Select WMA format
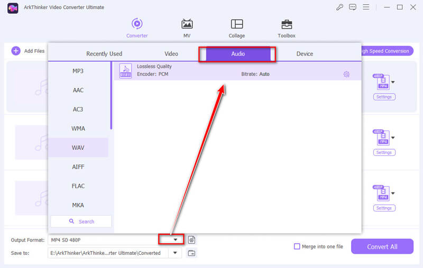The height and width of the screenshot is (268, 423). click(78, 128)
